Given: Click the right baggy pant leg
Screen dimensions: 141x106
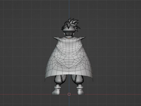Looking at the screenshot, I should tap(78, 80).
